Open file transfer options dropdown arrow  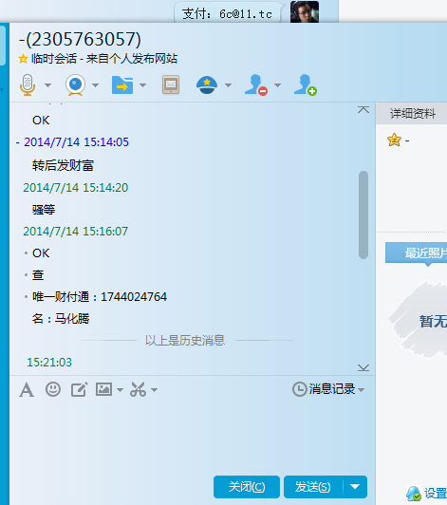pyautogui.click(x=143, y=85)
